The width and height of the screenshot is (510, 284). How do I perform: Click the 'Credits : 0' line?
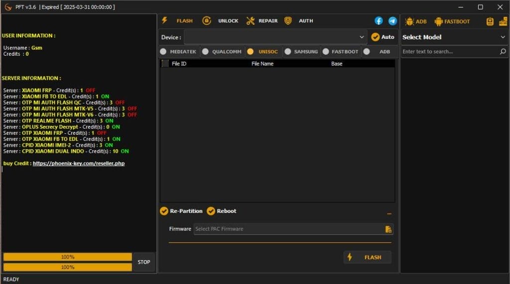tap(16, 54)
